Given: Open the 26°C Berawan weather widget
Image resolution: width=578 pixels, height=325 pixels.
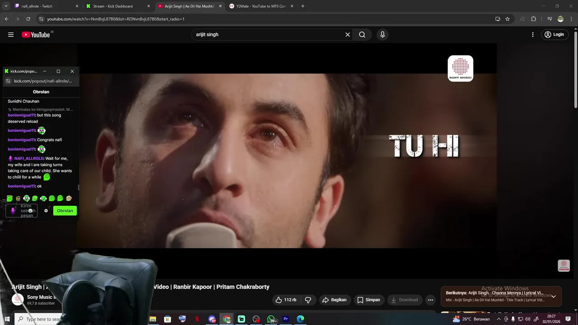Looking at the screenshot, I should pyautogui.click(x=471, y=319).
